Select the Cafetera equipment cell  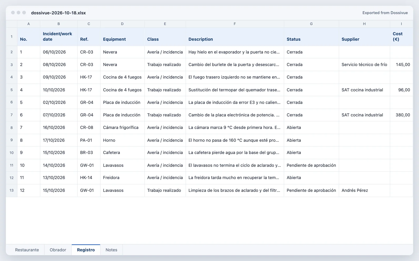pyautogui.click(x=122, y=153)
